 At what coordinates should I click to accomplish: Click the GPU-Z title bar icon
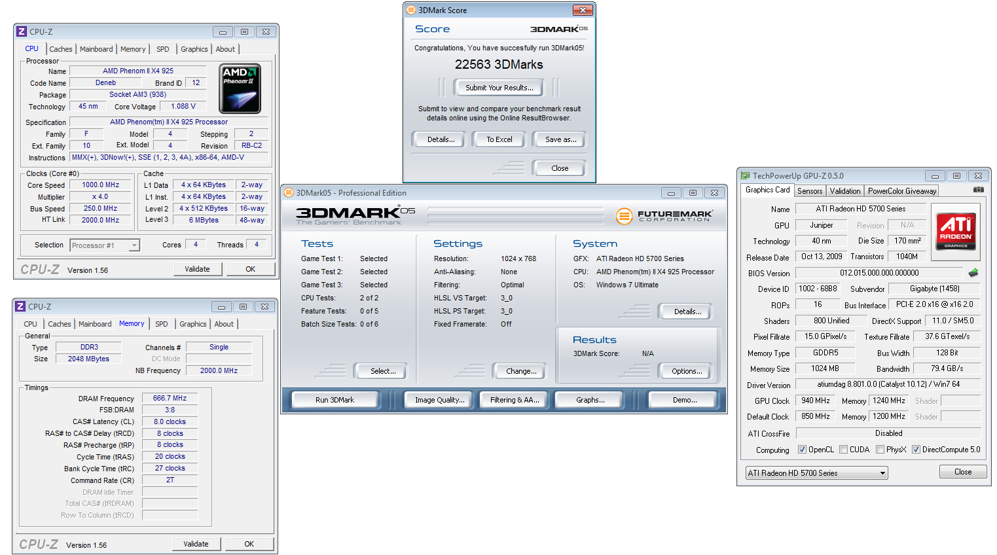745,175
